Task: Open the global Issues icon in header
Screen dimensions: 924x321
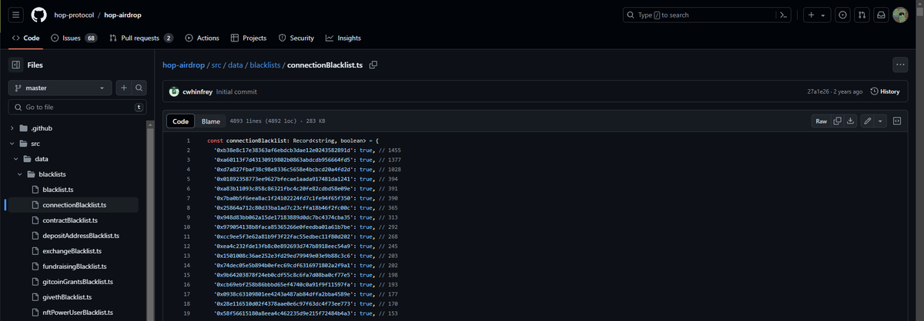Action: click(843, 15)
